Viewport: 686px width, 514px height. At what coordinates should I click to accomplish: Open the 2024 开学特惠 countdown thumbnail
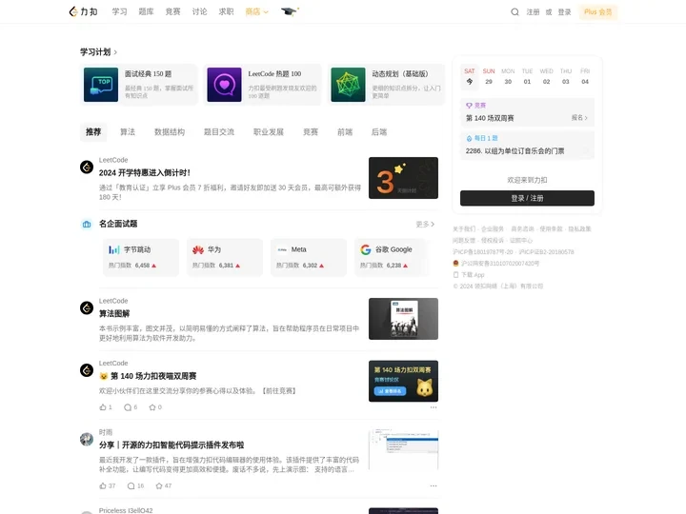click(x=403, y=178)
